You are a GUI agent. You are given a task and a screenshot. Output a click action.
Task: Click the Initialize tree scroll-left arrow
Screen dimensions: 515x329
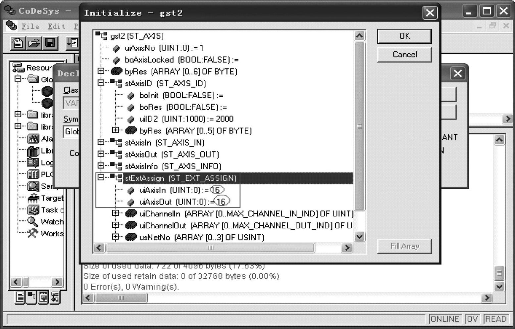coord(99,248)
